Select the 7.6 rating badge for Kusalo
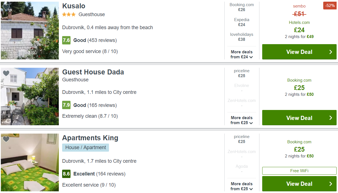The height and width of the screenshot is (193, 338). [66, 40]
